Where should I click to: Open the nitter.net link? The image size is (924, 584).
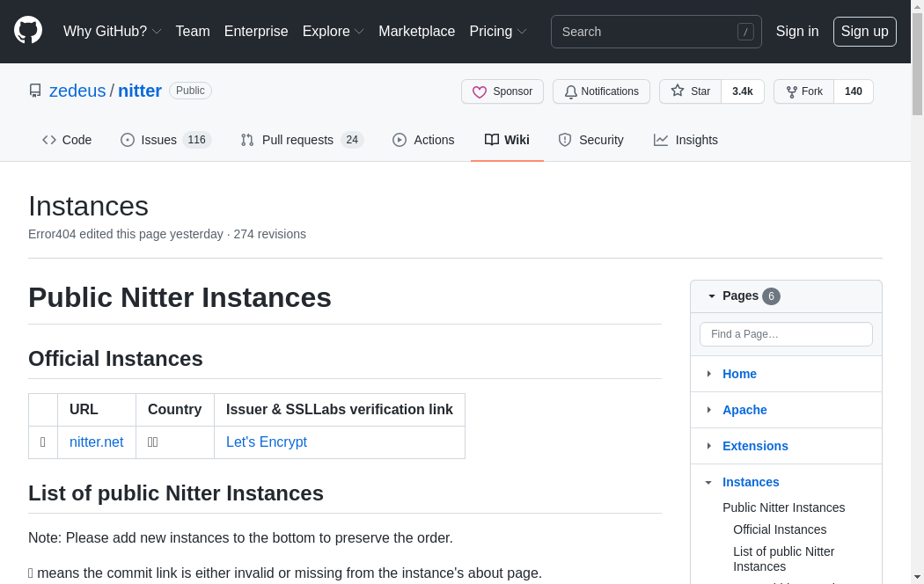[x=96, y=442]
